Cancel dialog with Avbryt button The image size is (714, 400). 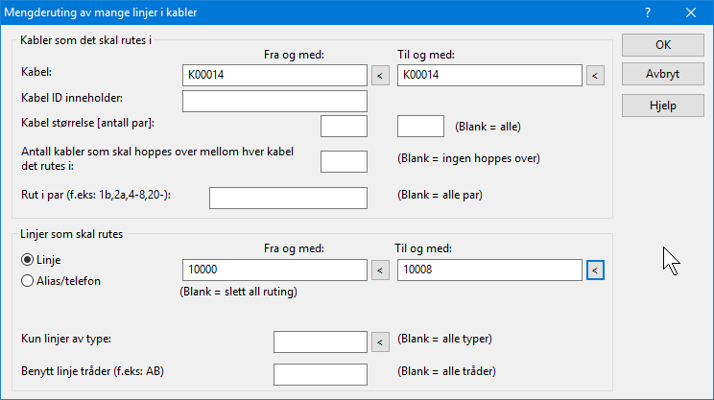tap(663, 74)
